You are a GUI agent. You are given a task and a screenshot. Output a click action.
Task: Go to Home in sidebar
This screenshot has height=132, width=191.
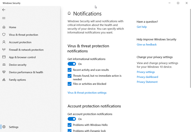coord(30,27)
